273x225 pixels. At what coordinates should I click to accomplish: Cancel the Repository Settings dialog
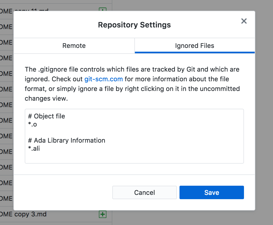pyautogui.click(x=144, y=192)
